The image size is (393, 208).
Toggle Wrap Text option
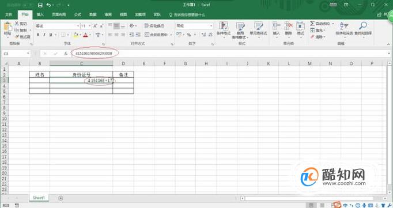[154, 26]
